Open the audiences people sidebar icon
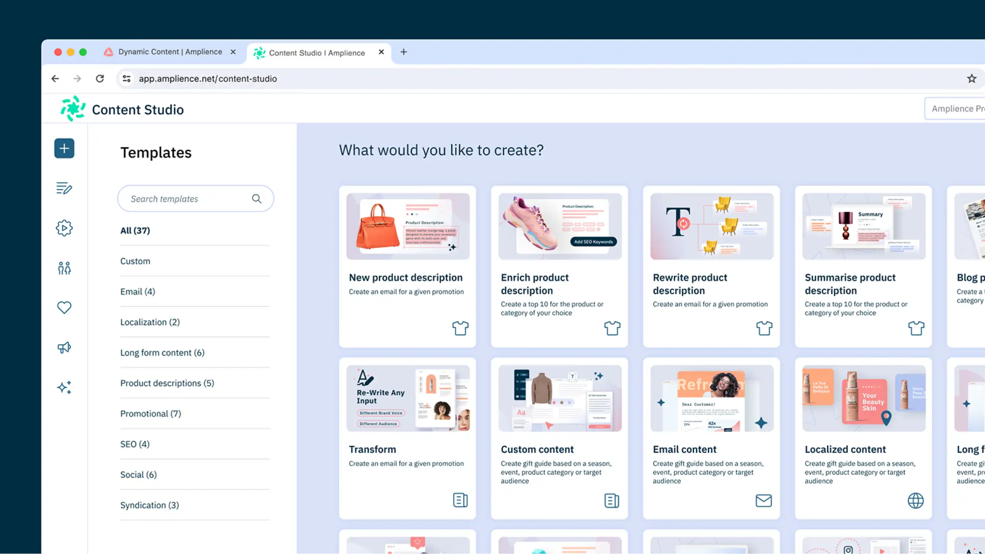Viewport: 985px width, 554px height. [x=64, y=268]
